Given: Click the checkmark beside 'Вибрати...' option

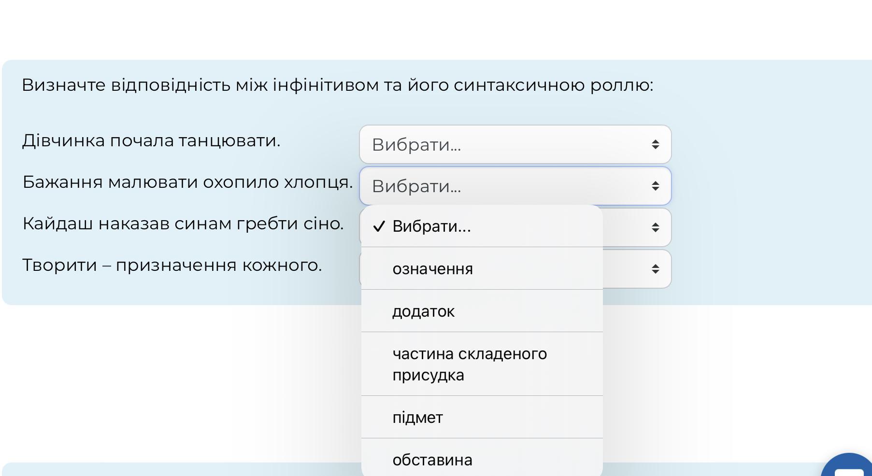Looking at the screenshot, I should point(379,226).
